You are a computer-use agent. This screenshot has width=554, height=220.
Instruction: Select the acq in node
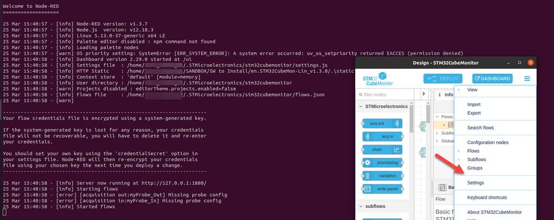pyautogui.click(x=383, y=136)
